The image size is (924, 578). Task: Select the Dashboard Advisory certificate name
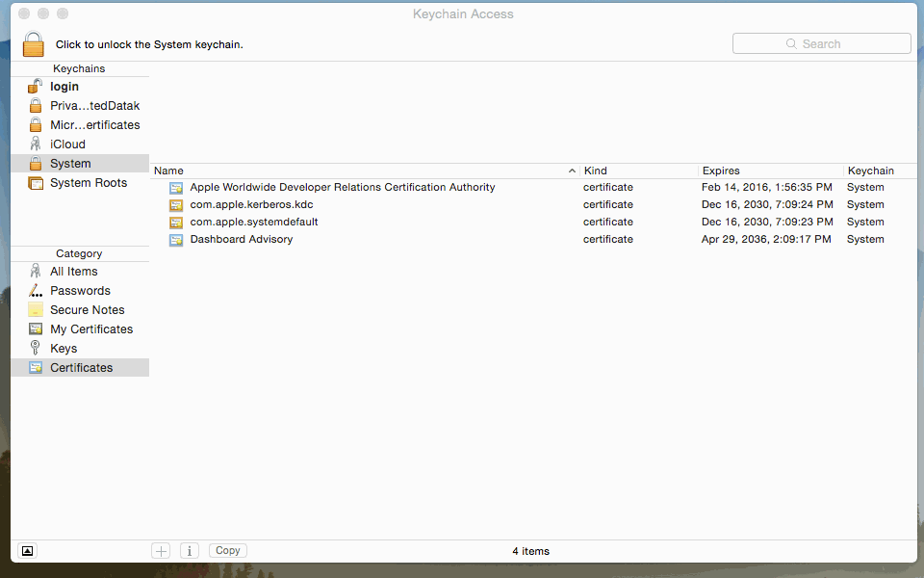[x=242, y=239]
